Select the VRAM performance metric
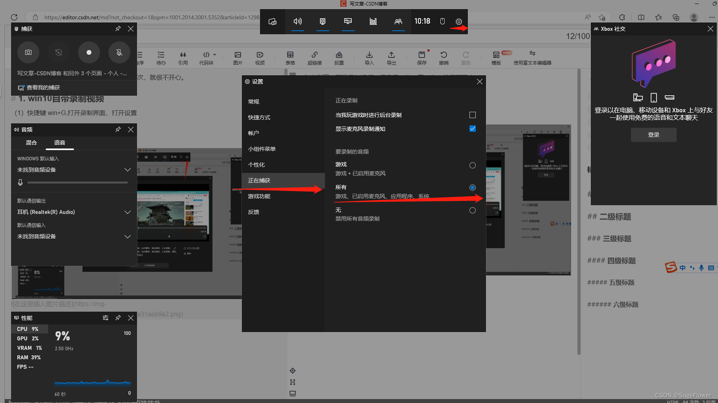Image resolution: width=718 pixels, height=403 pixels. [30, 348]
